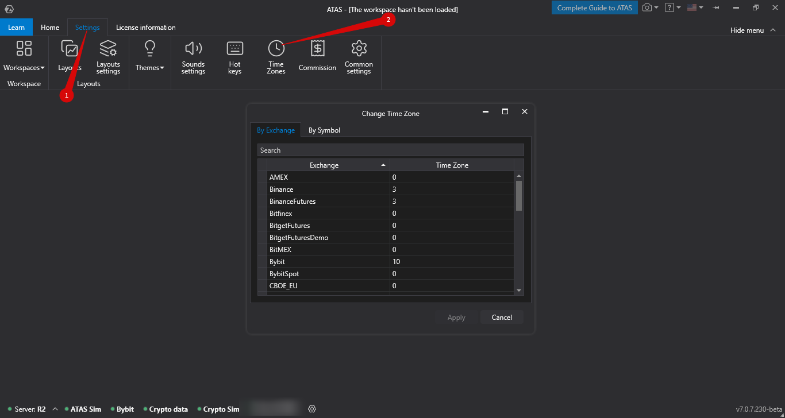Click the ATAS logo in title bar

[x=9, y=9]
